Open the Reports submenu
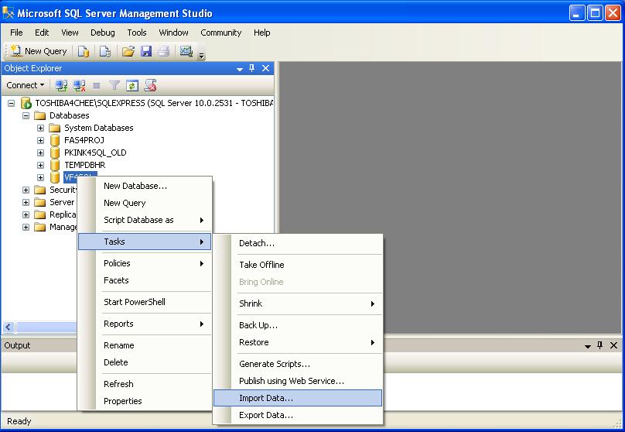The height and width of the screenshot is (432, 625). click(145, 324)
